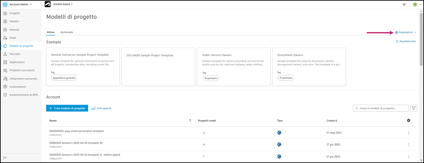Click the Visualizza tutto link
This screenshot has width=424, height=163.
(x=406, y=41)
